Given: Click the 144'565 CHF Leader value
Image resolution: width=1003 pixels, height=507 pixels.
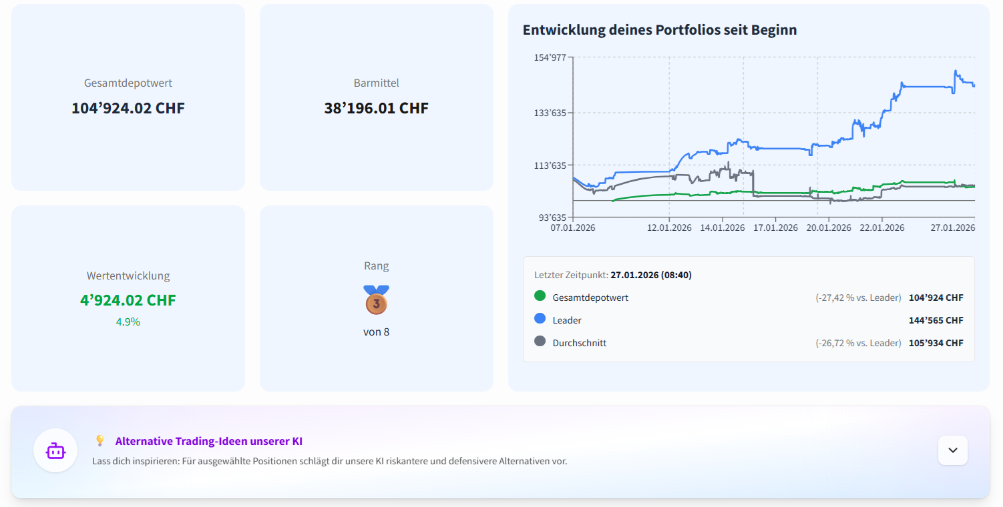Looking at the screenshot, I should (x=936, y=320).
